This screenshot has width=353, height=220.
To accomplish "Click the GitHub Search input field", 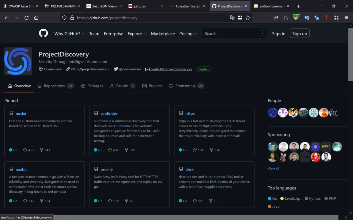I will tap(235, 33).
